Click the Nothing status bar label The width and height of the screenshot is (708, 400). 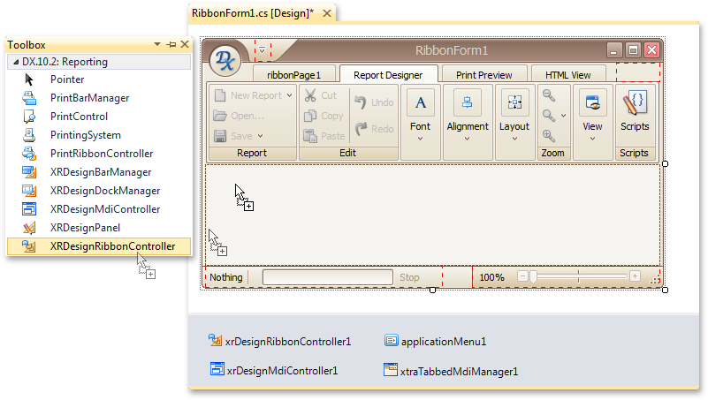[x=226, y=277]
